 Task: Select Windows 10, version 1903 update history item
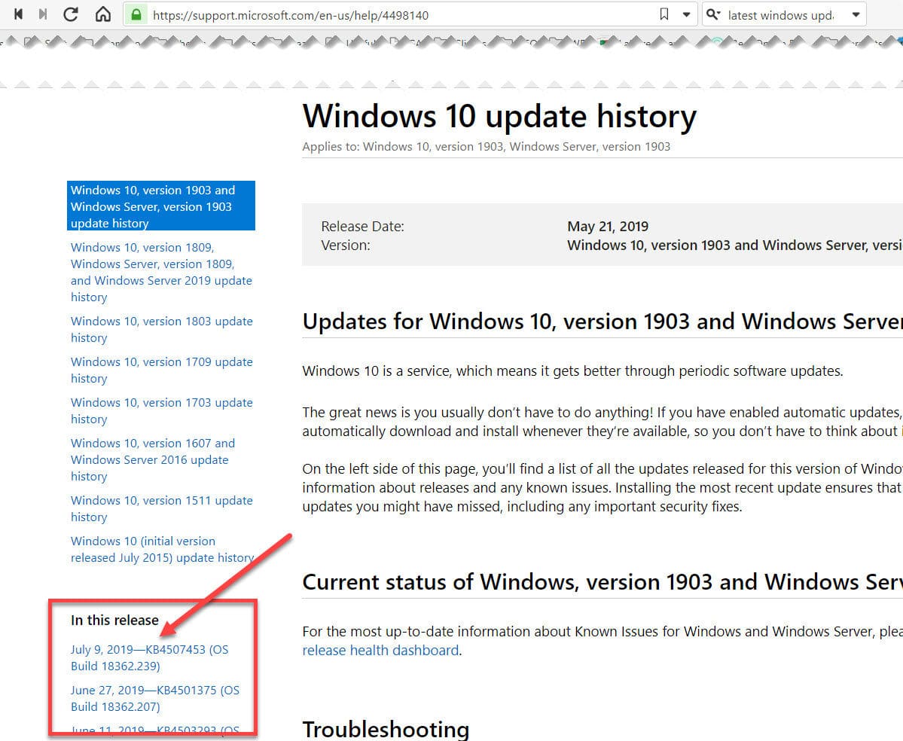(x=160, y=206)
